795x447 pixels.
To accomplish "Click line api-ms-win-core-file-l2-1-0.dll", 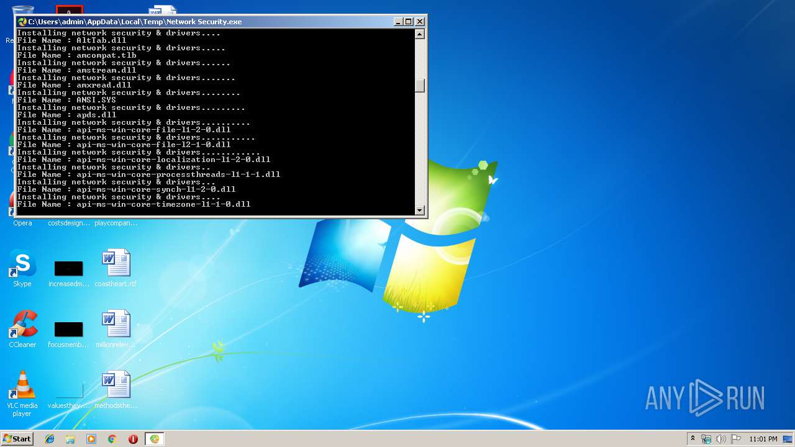I will pos(124,145).
